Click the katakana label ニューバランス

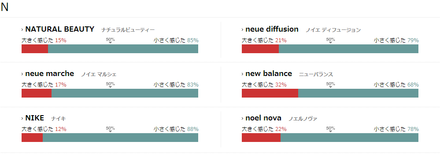pyautogui.click(x=316, y=75)
